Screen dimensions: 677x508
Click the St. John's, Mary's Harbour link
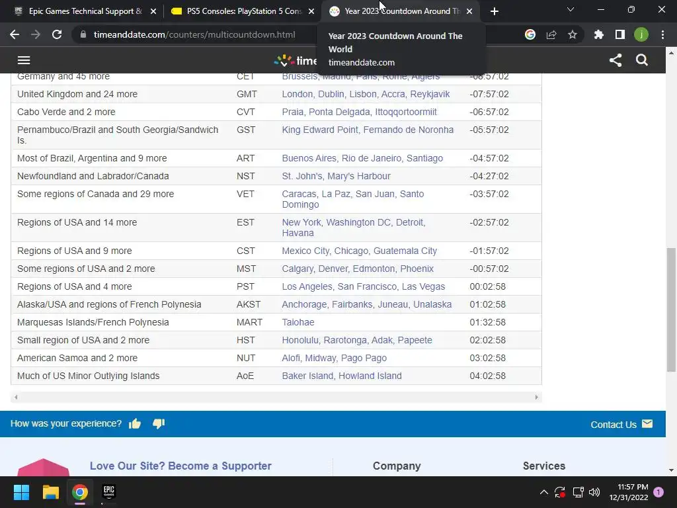(x=336, y=176)
